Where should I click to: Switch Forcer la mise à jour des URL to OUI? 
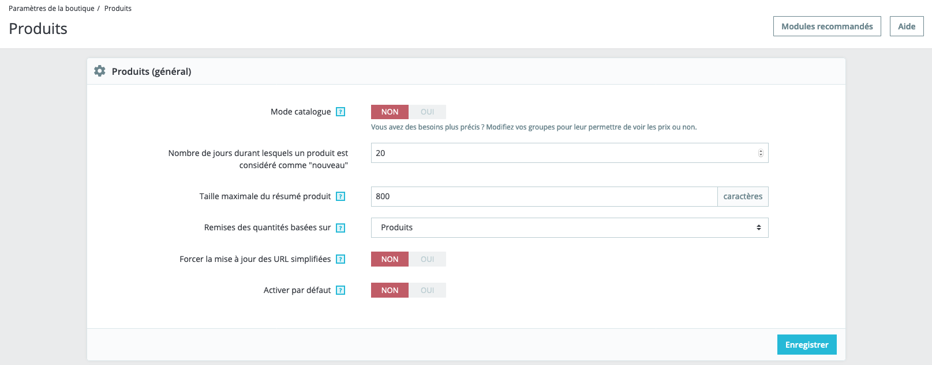[x=427, y=259]
